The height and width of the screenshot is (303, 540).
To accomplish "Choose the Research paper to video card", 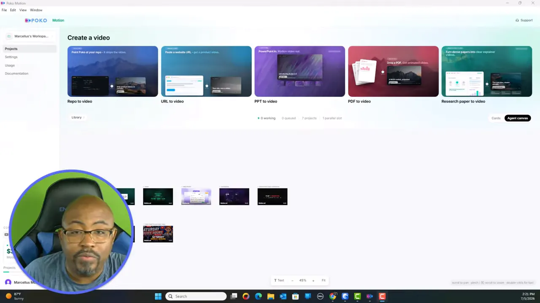I will click(487, 71).
